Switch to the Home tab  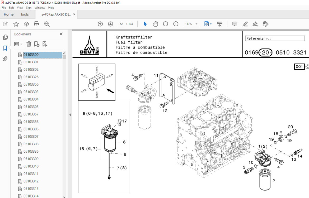(9, 14)
